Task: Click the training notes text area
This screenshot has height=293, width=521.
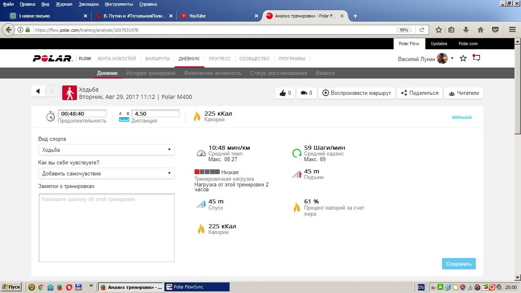Action: [x=107, y=227]
